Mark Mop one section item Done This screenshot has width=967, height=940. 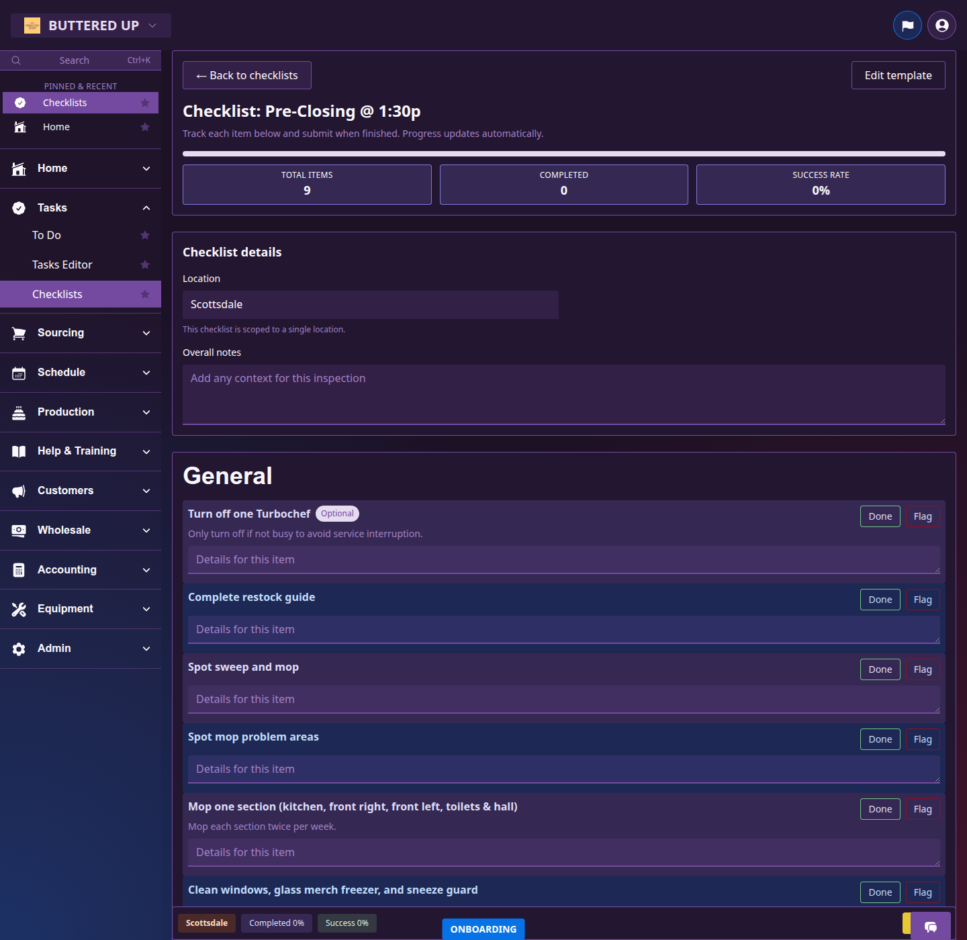click(x=880, y=809)
